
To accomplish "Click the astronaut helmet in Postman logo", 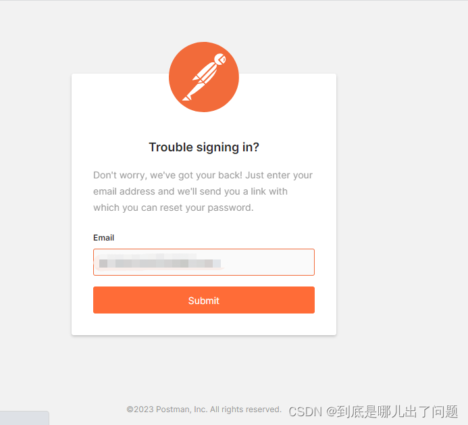I will tap(220, 59).
